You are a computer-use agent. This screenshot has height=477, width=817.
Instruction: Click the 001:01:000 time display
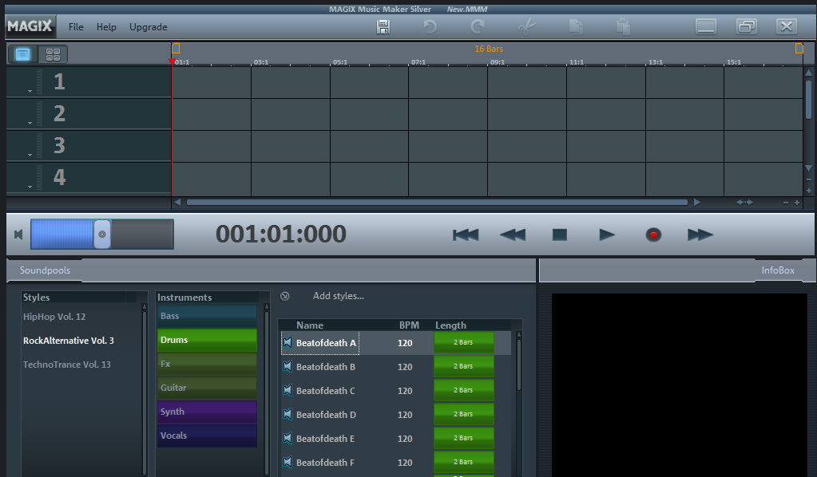pos(281,234)
